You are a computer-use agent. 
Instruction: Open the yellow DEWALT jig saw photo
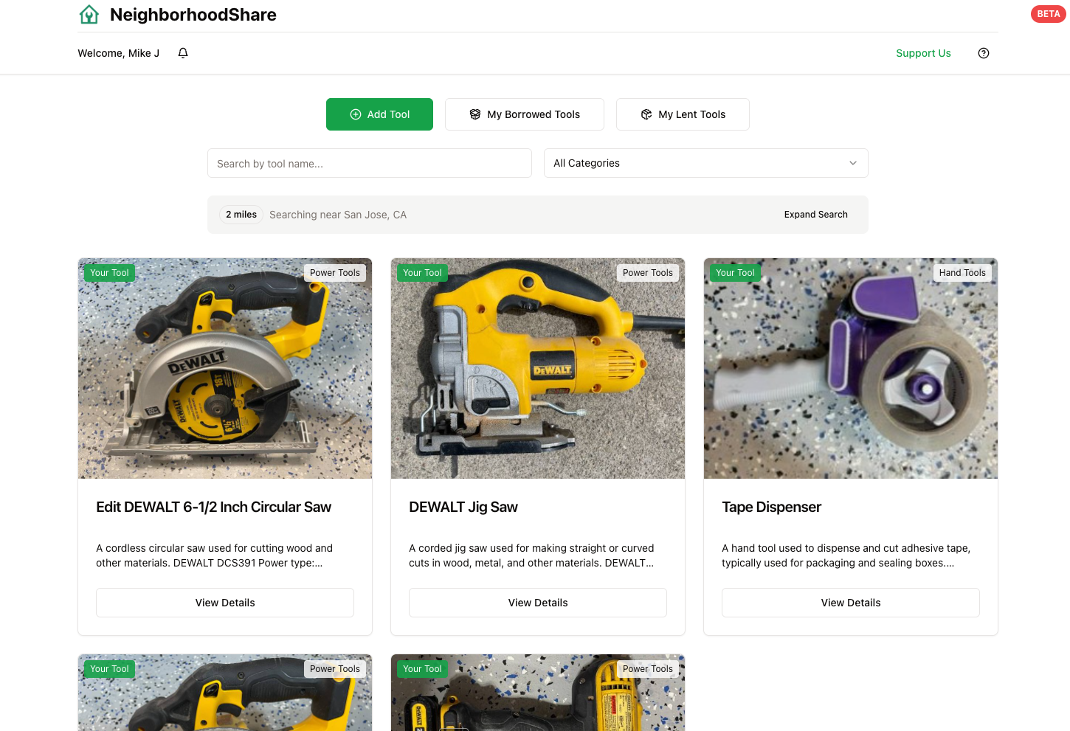coord(538,368)
